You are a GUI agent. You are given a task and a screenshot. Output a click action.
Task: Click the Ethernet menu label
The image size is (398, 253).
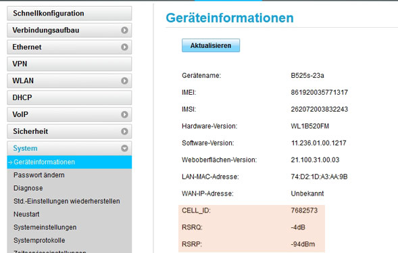[x=27, y=47]
